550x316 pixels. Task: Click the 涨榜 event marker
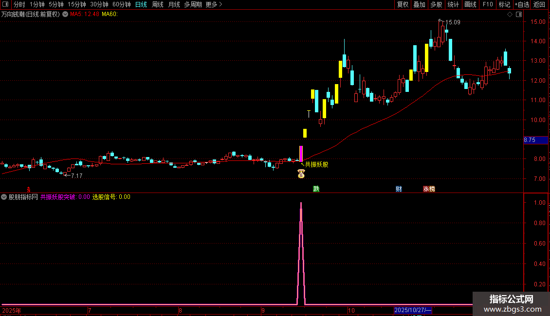[x=429, y=189]
